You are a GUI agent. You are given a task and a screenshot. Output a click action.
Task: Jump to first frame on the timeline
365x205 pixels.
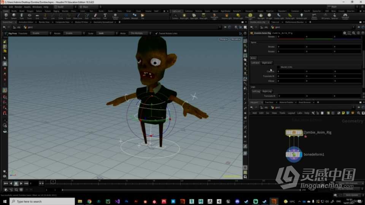(x=6, y=183)
